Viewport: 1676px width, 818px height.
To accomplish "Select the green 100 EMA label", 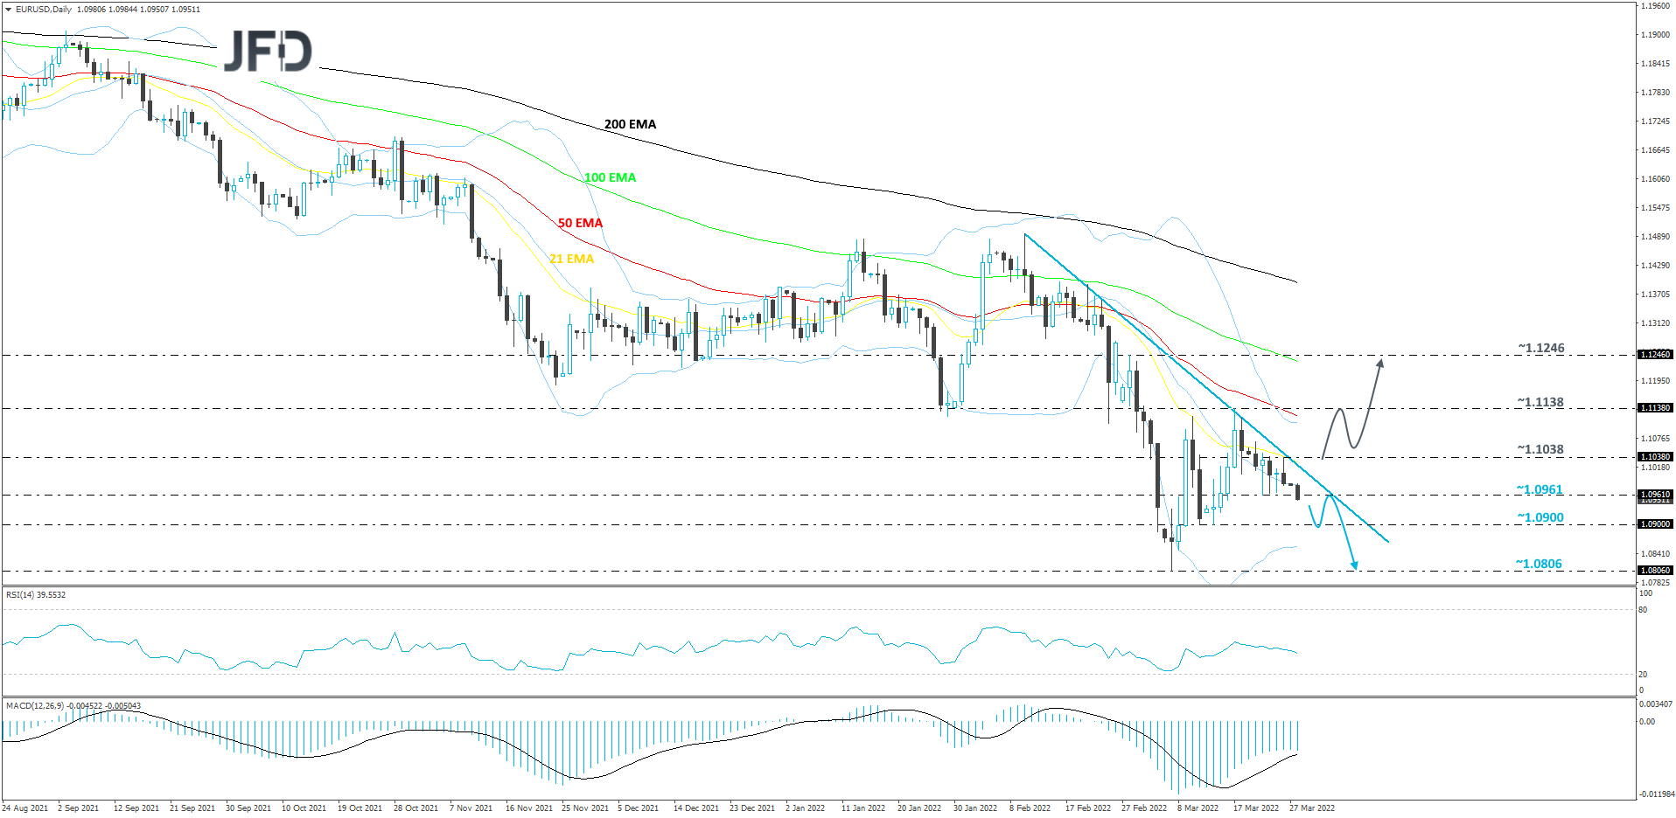I will [610, 177].
